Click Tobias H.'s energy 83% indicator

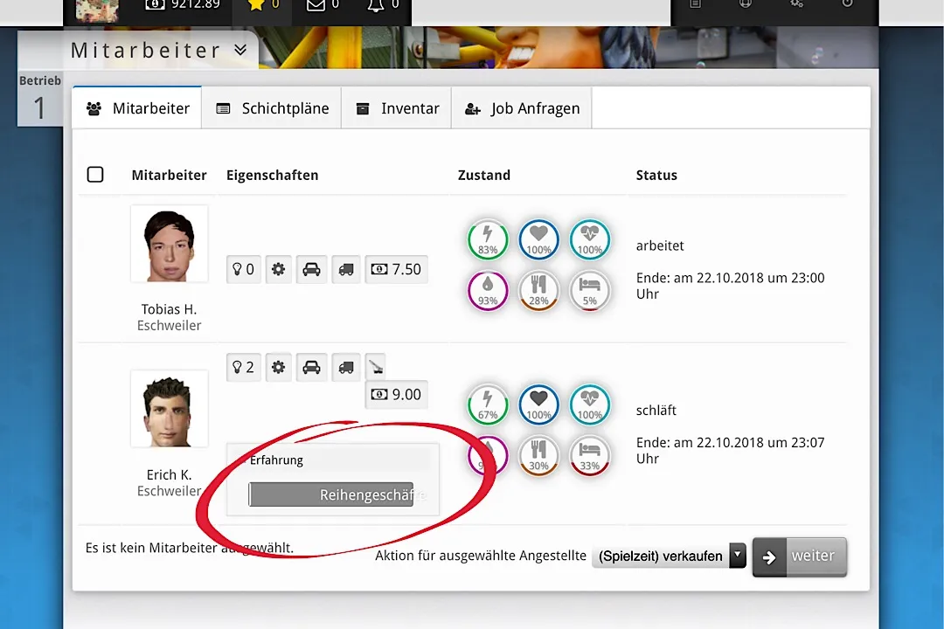point(488,238)
